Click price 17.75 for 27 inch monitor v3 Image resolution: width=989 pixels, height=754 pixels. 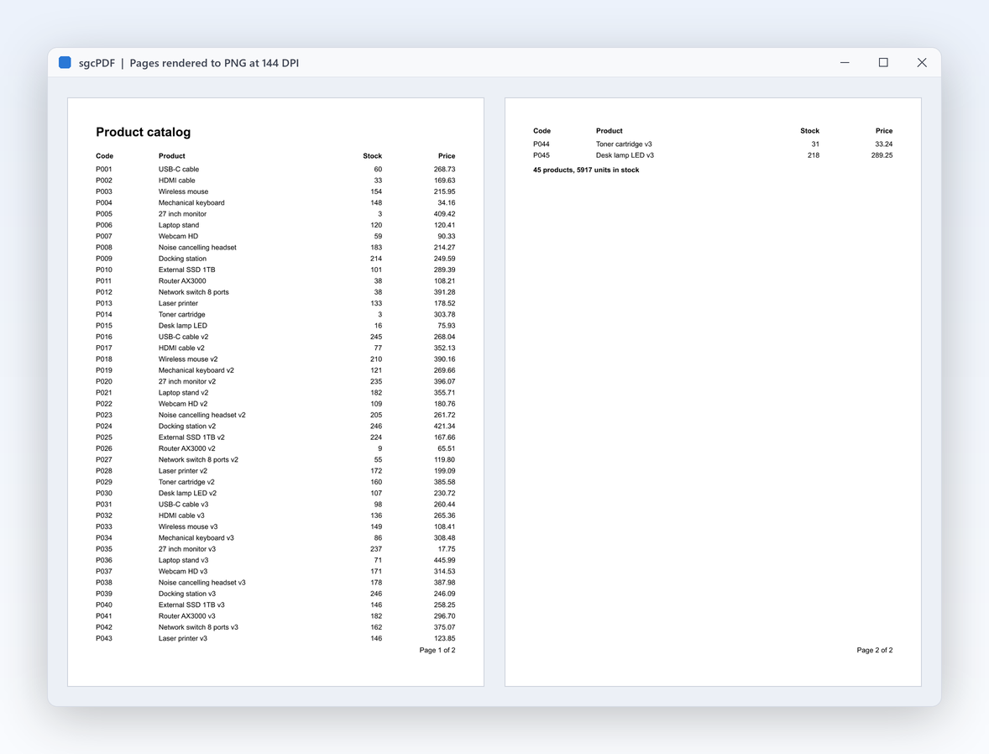pyautogui.click(x=447, y=549)
